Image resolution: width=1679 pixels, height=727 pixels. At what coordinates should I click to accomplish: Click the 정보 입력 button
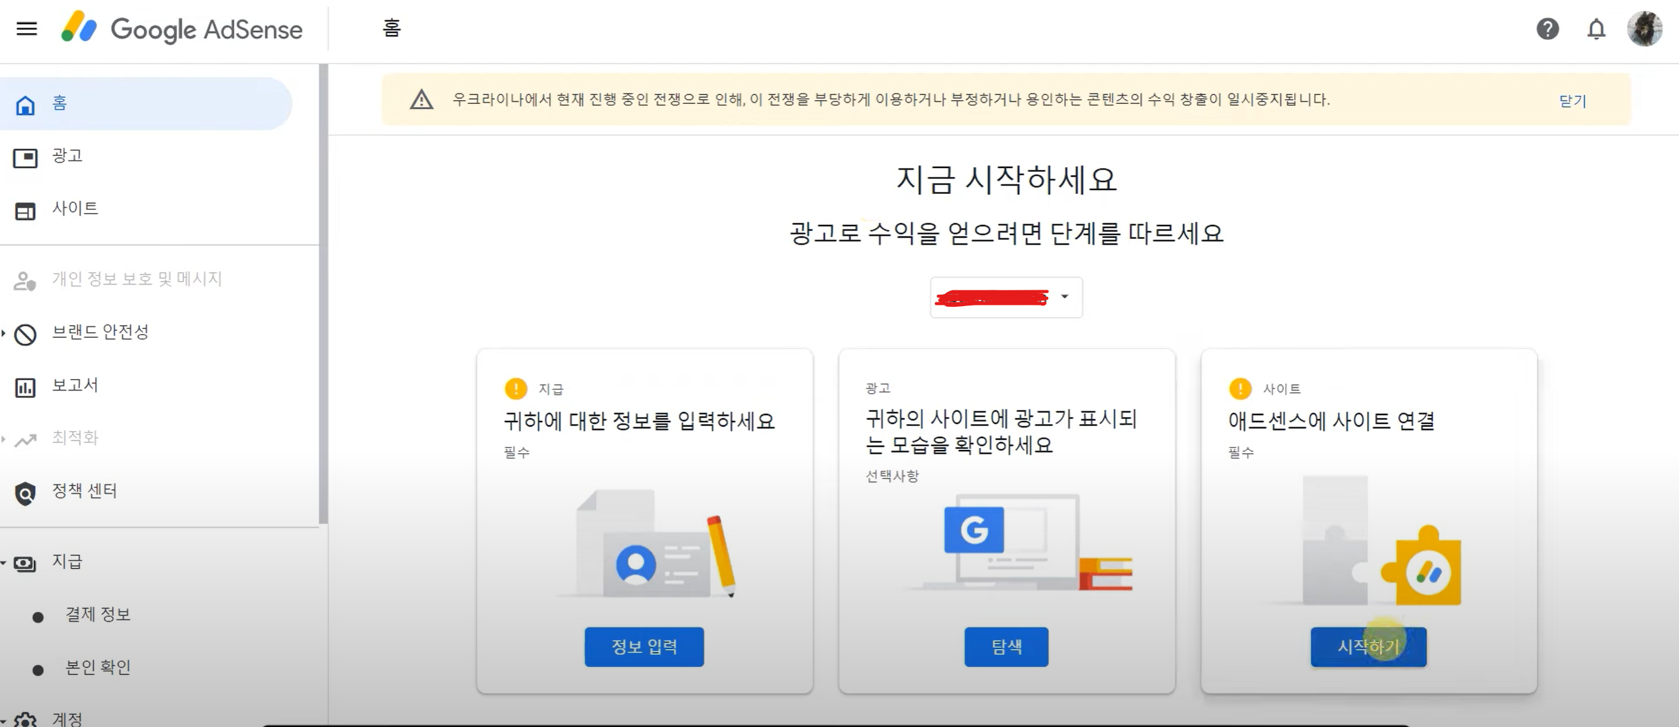(x=644, y=647)
